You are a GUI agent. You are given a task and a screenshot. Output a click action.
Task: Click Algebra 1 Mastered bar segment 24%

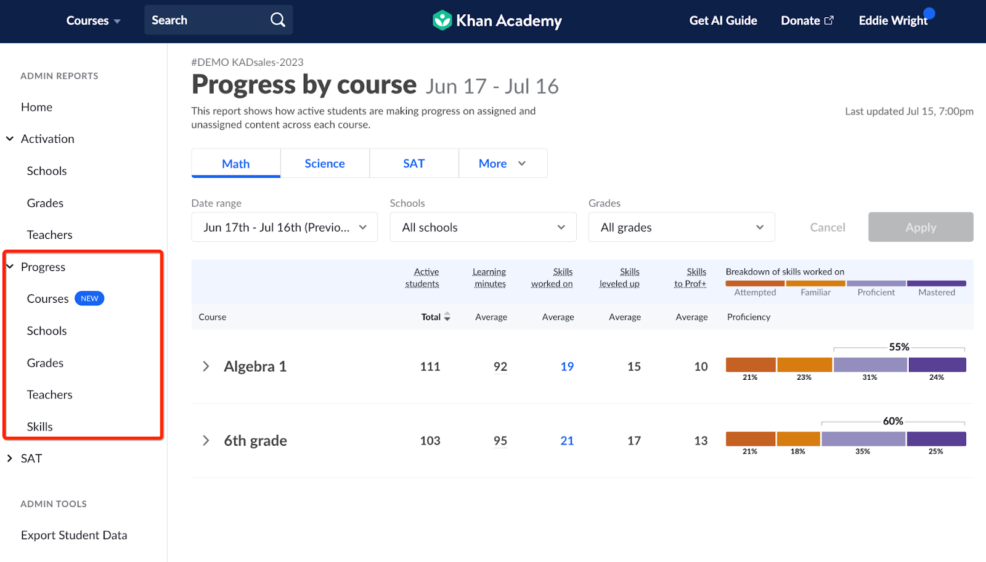click(x=937, y=364)
